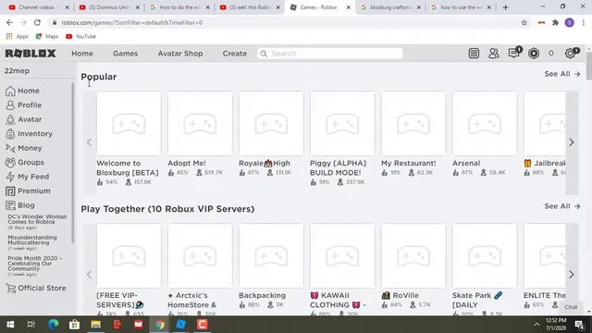Viewport: 592px width, 333px height.
Task: Open the RoVille game thumbnail
Action: click(413, 255)
